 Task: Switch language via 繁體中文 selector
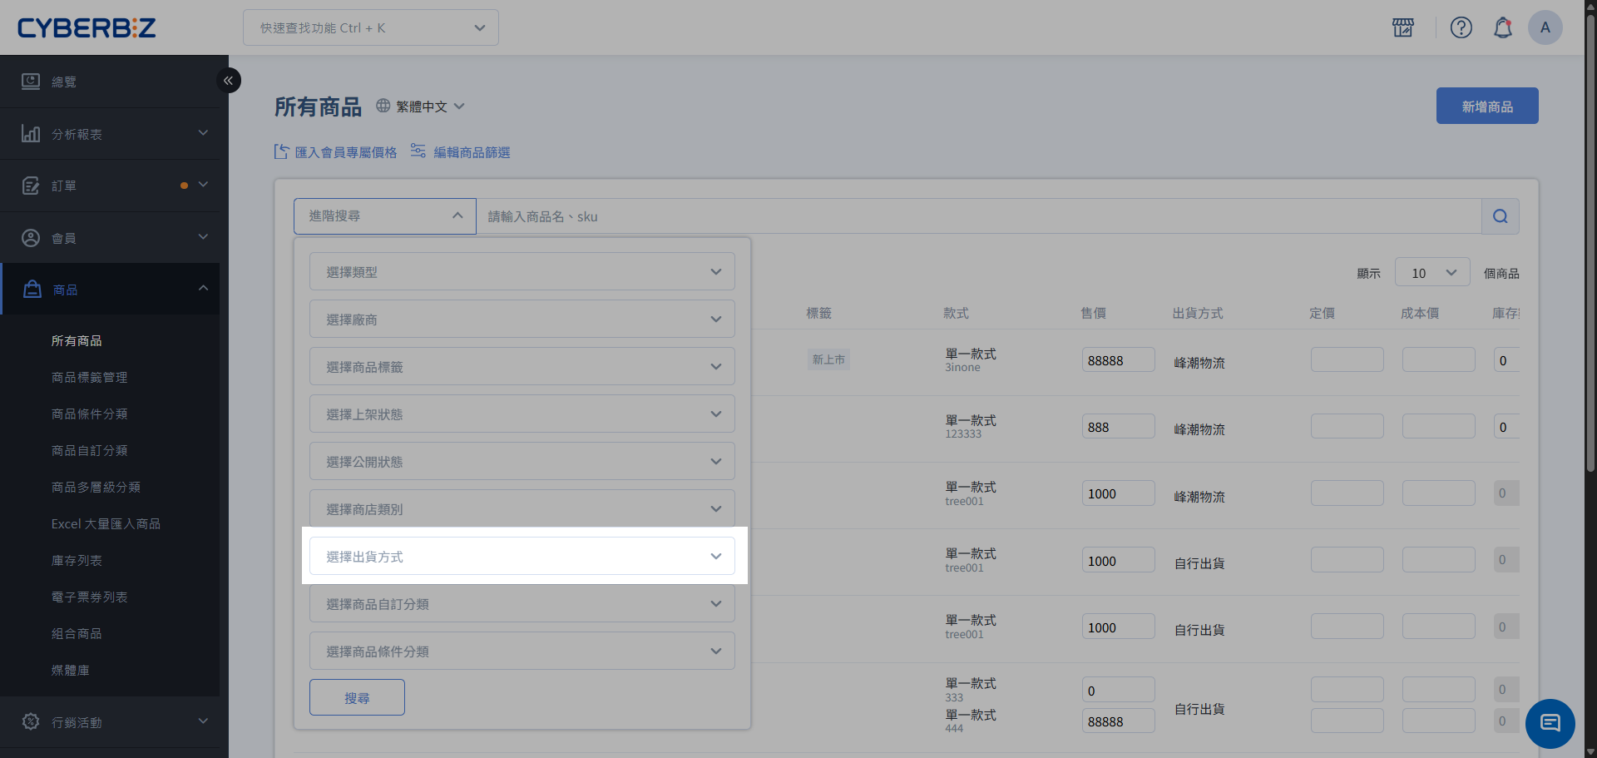(x=420, y=107)
